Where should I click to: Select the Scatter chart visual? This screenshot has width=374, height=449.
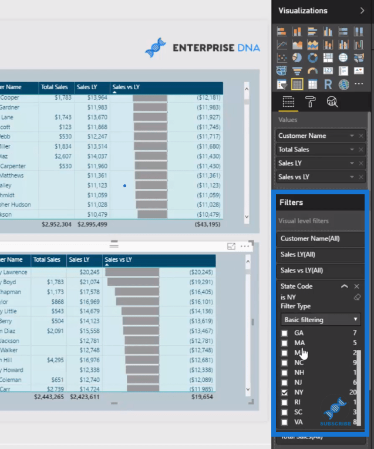282,58
